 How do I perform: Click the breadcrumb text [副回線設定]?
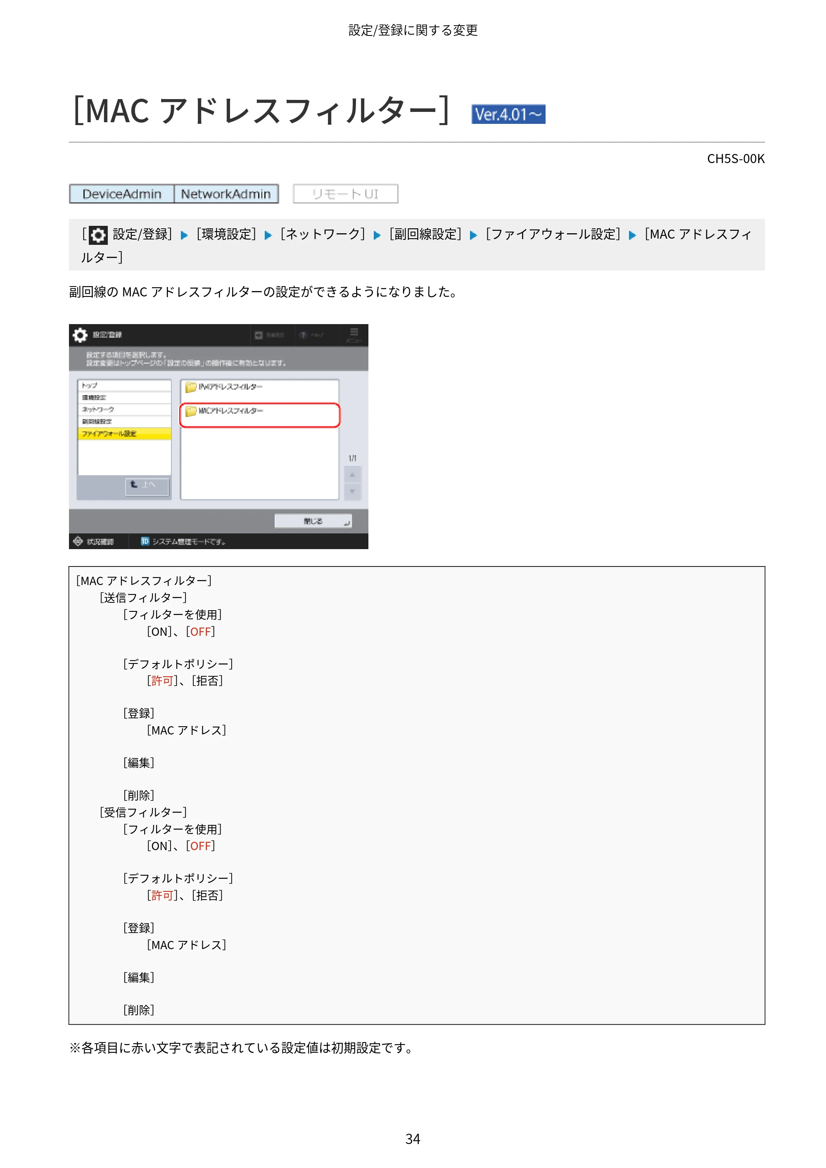425,235
